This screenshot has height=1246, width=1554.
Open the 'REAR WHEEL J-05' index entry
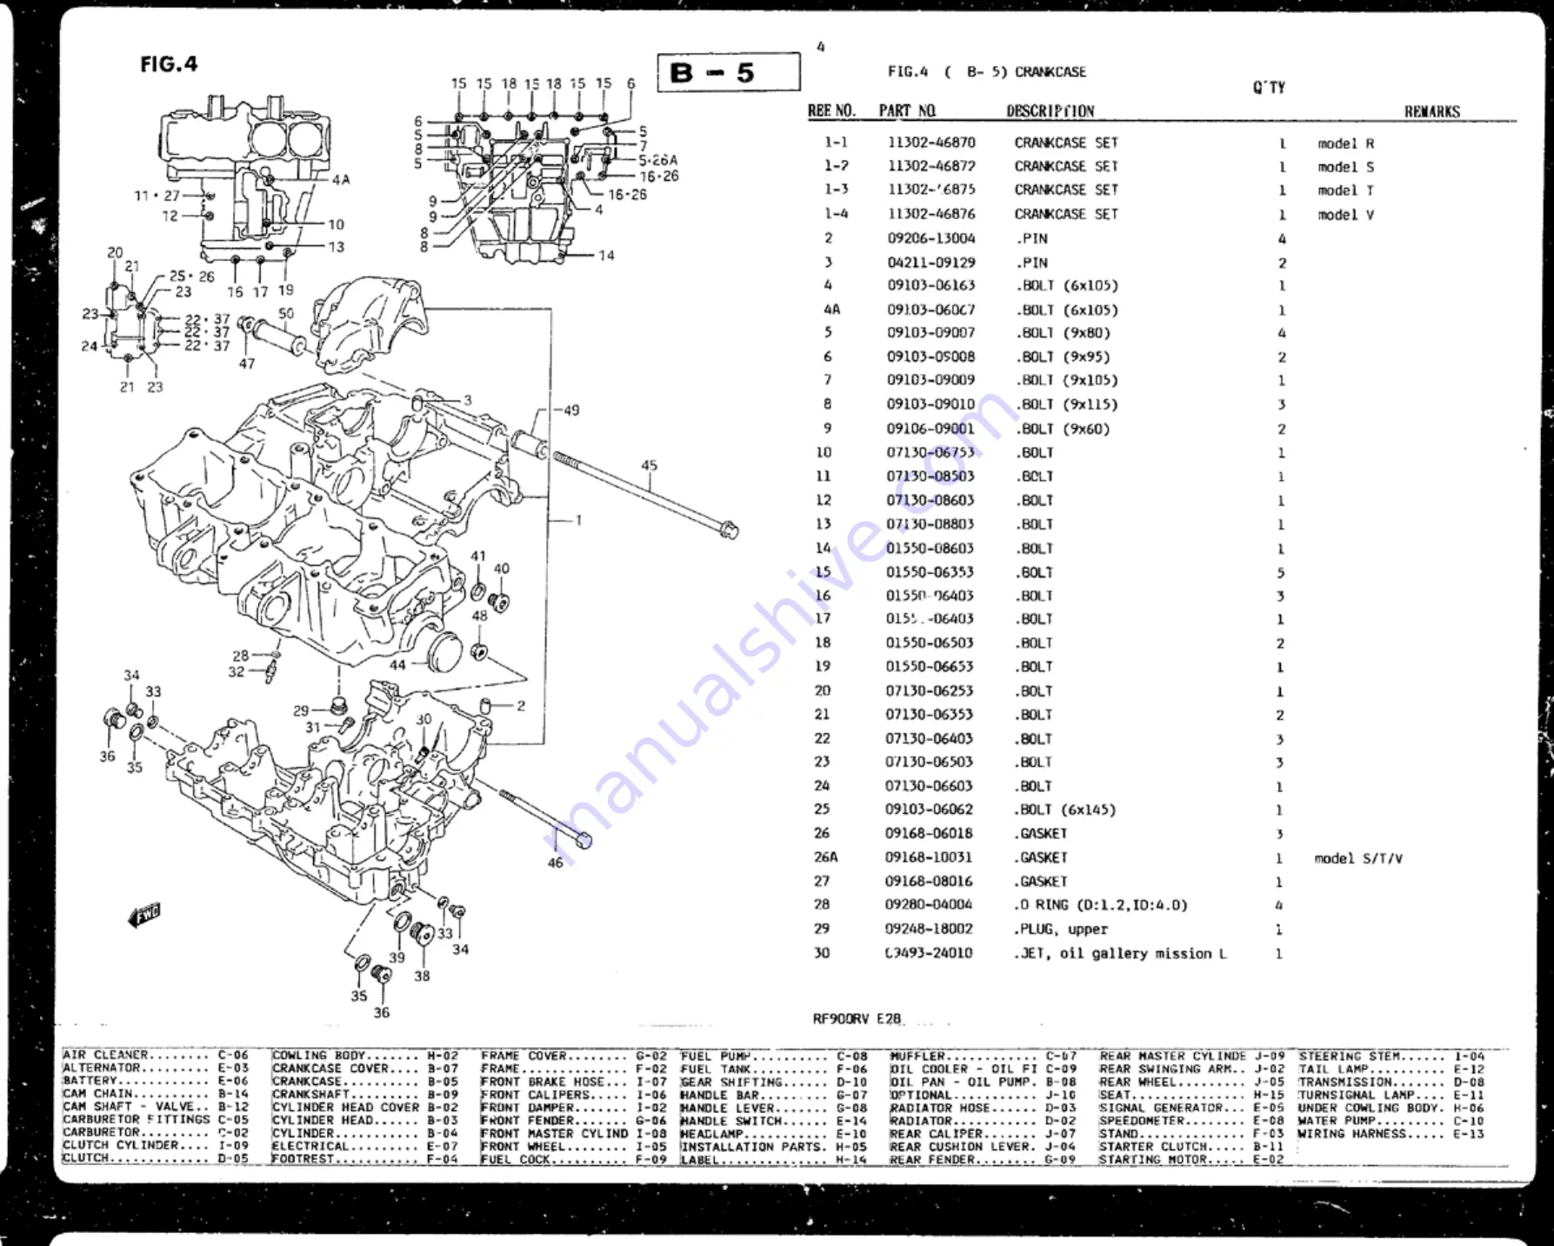[1192, 1082]
